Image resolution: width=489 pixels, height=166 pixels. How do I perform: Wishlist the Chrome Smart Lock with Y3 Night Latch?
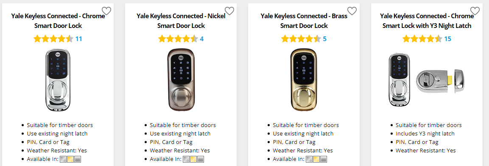(x=475, y=11)
